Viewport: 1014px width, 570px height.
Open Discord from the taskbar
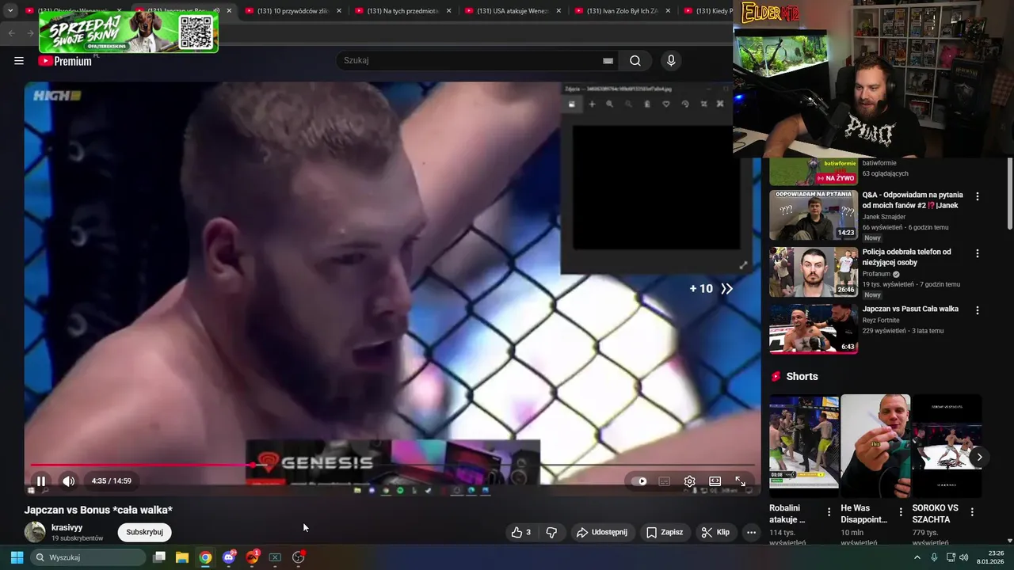coord(229,557)
